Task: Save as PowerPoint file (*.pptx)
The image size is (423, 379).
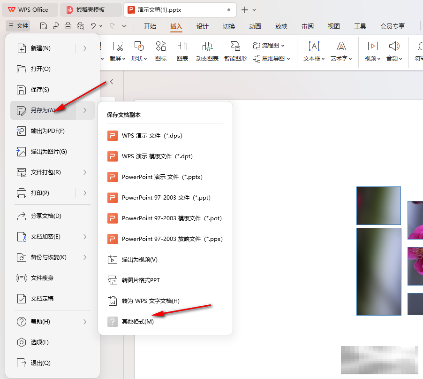Action: coord(165,177)
